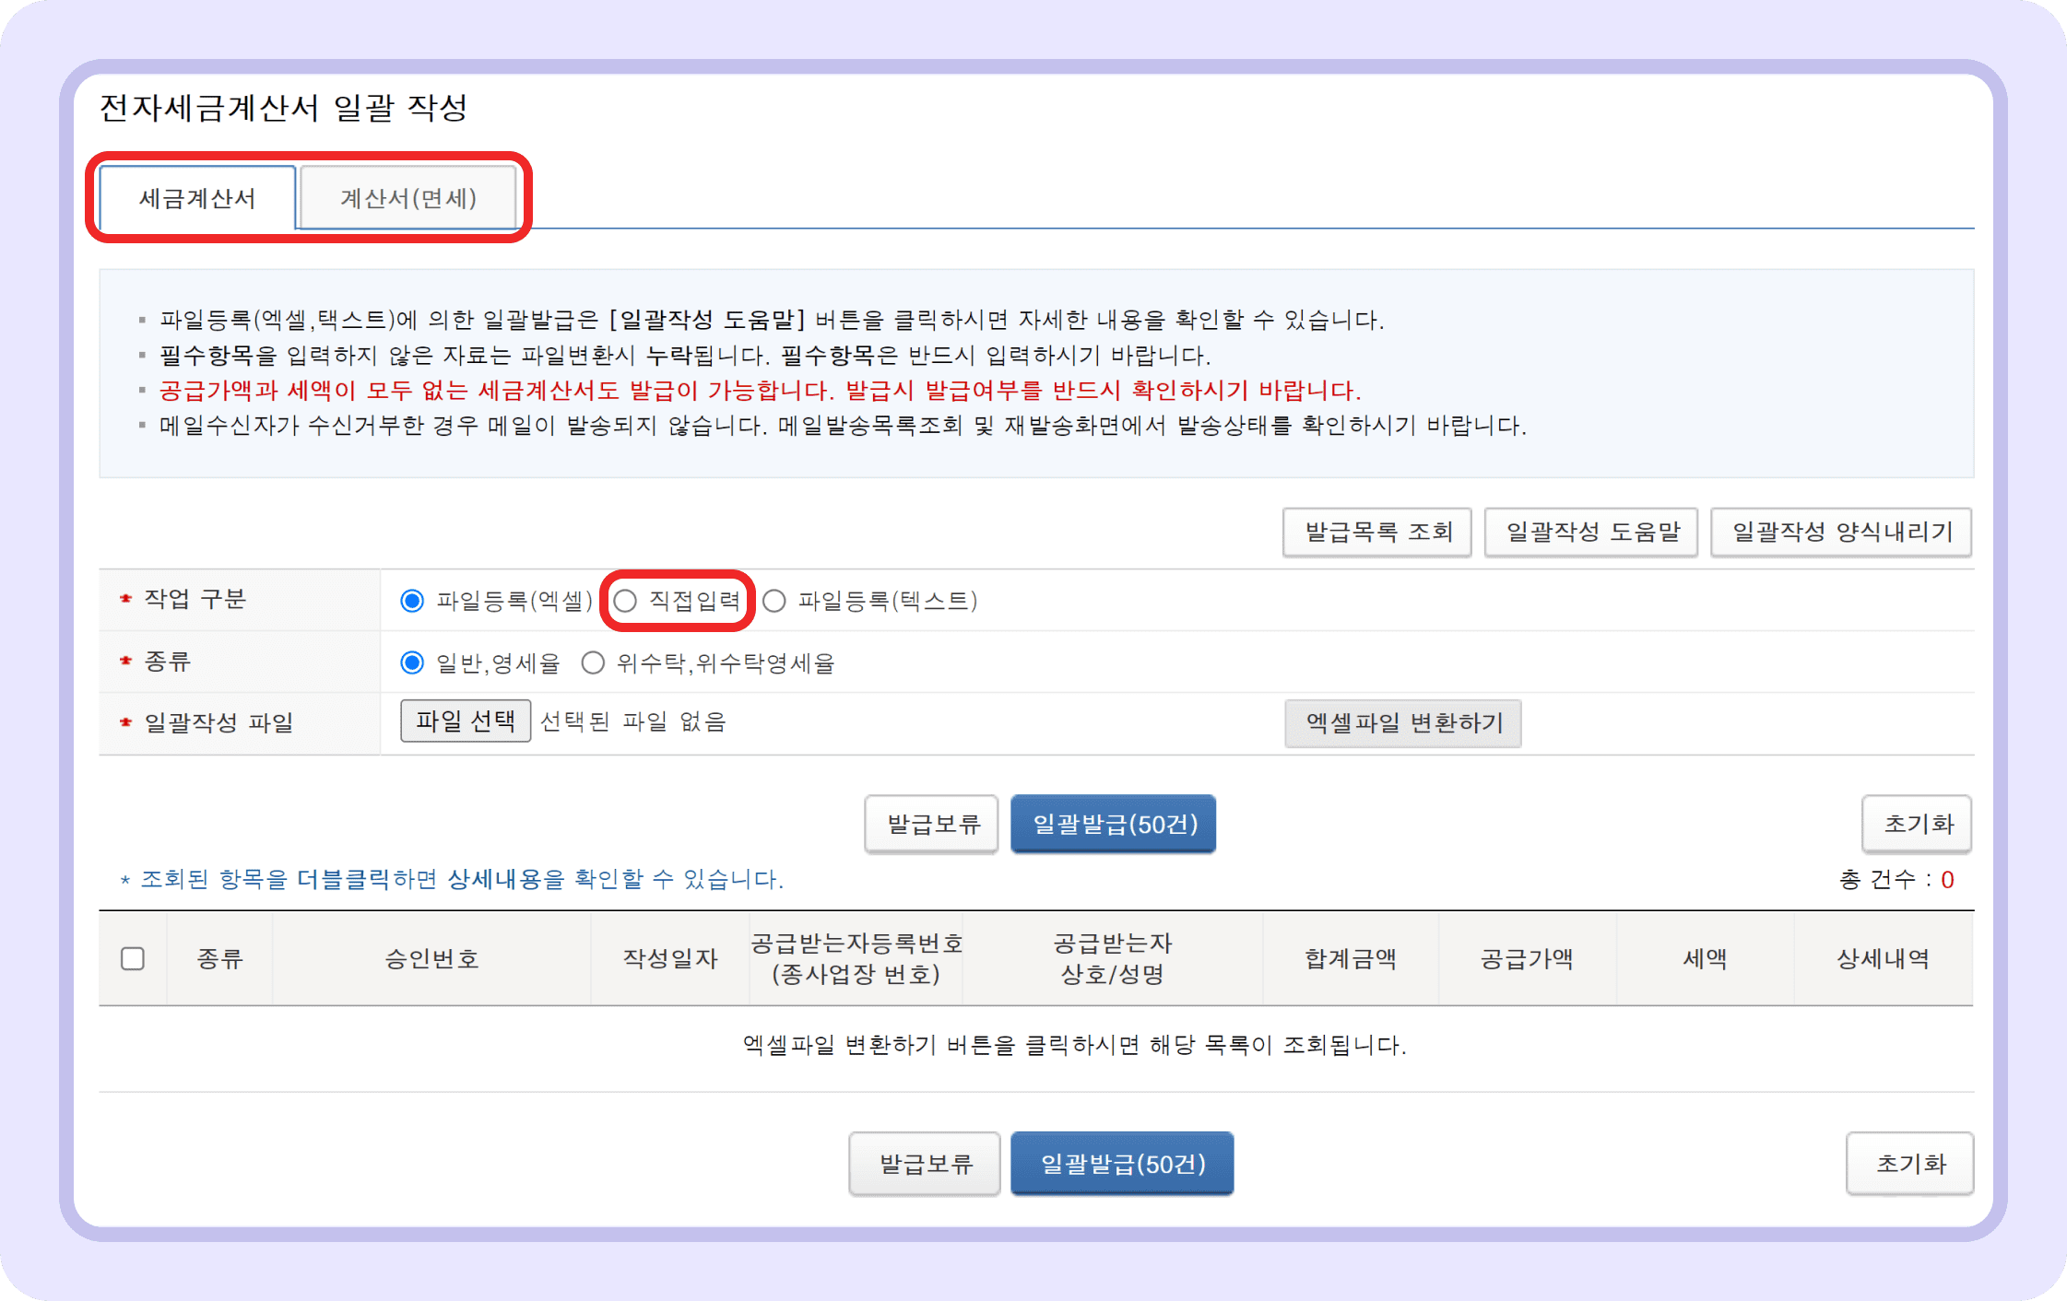Open the 일괄작성 도움말 help
2067x1301 pixels.
[1590, 533]
